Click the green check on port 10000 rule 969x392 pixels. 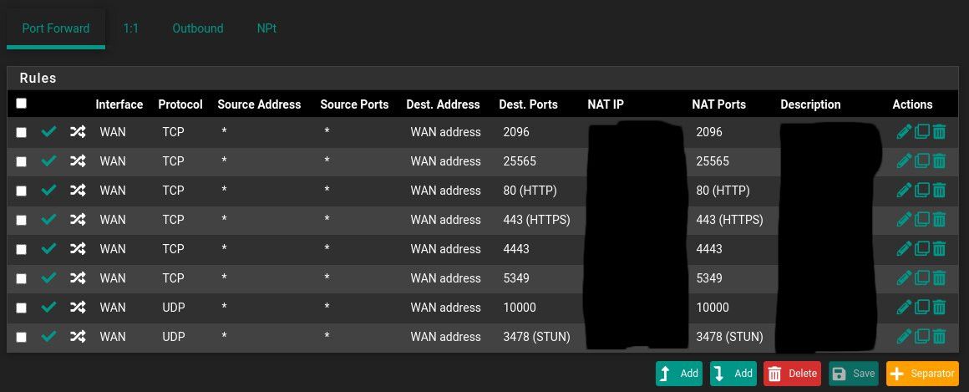(48, 308)
